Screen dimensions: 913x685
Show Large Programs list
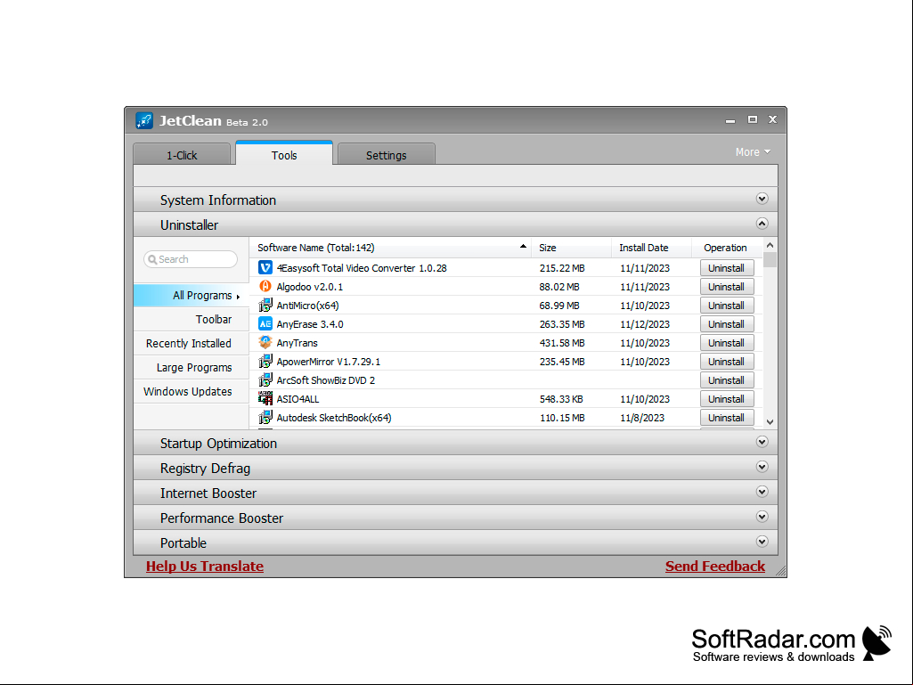coord(191,368)
